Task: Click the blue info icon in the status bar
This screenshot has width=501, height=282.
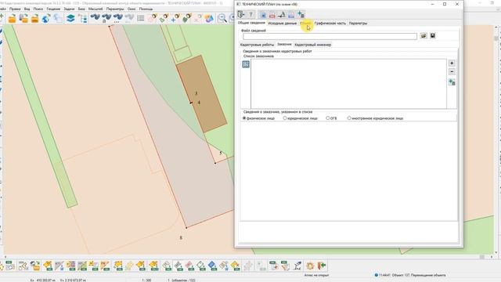Action: (376, 275)
